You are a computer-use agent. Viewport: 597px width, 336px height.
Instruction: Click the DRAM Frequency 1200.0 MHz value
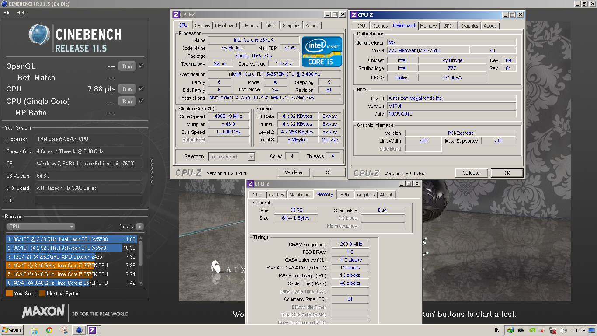[x=350, y=244]
